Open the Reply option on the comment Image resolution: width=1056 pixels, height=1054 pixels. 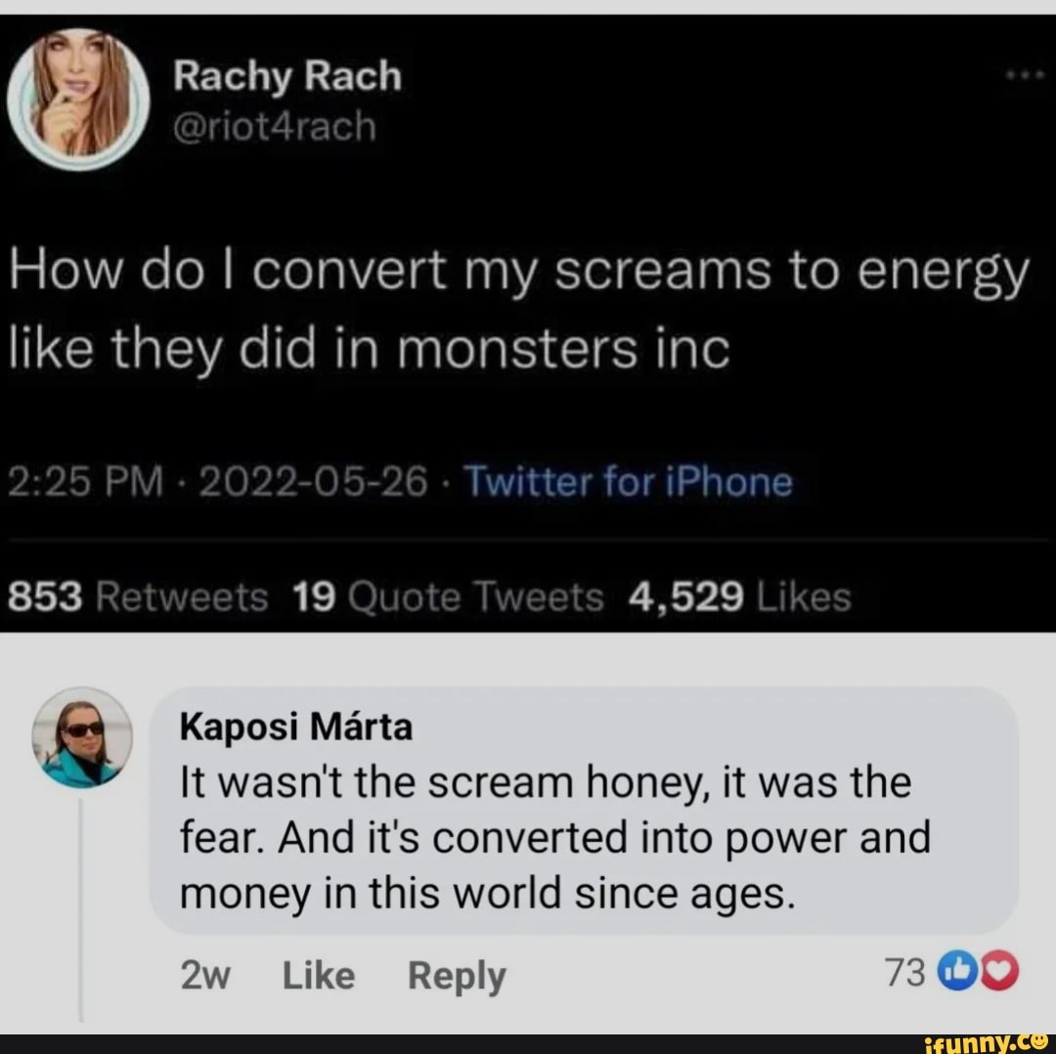[457, 974]
